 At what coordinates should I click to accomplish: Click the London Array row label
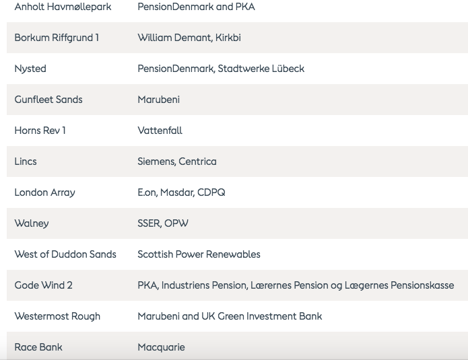tap(44, 192)
